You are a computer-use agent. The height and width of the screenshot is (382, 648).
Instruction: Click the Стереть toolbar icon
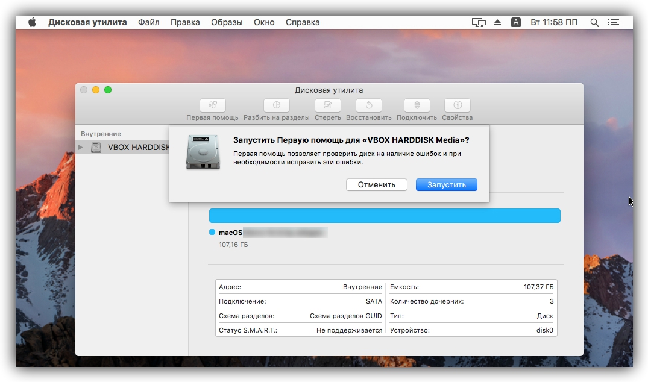pos(327,105)
